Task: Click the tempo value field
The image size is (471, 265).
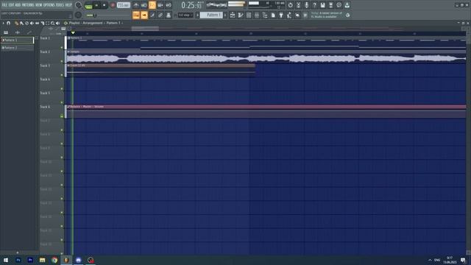Action: pyautogui.click(x=124, y=5)
